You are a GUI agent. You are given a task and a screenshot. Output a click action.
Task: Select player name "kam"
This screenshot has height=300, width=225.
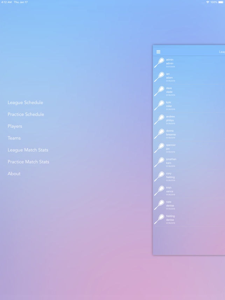click(x=169, y=163)
